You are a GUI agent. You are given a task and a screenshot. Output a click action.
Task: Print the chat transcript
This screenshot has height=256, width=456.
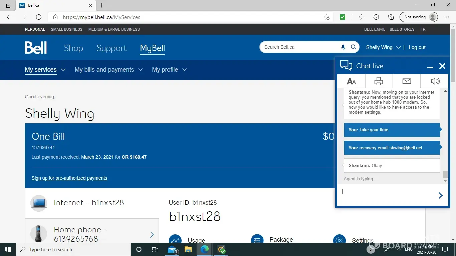[379, 81]
